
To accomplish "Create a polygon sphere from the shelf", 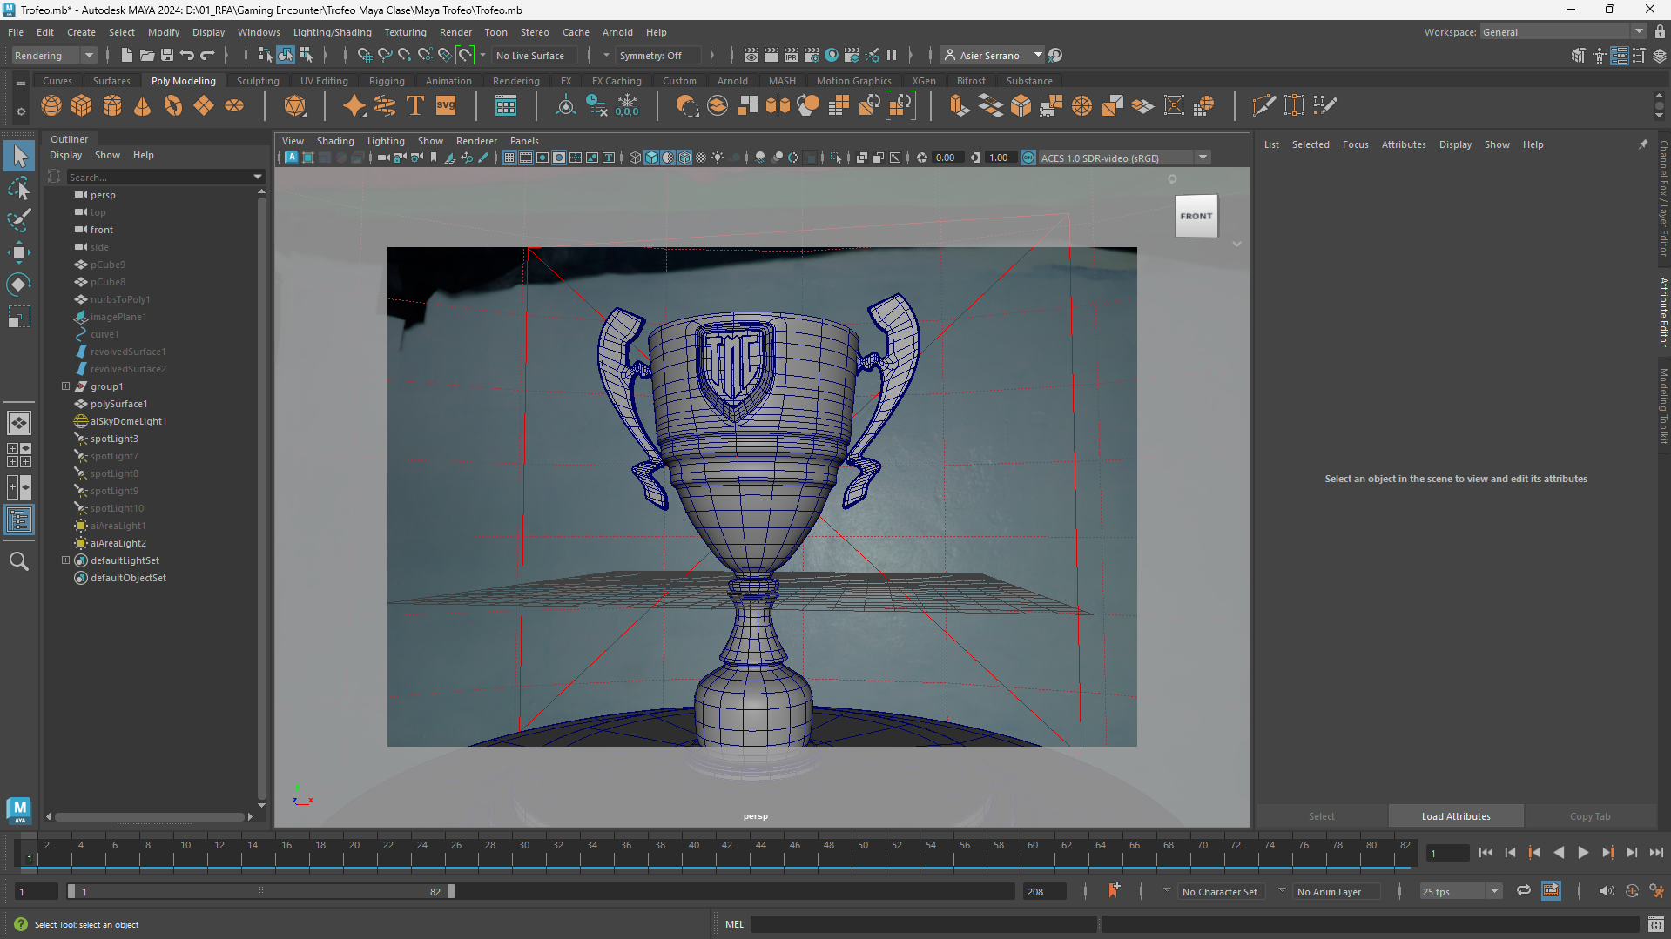I will [51, 106].
